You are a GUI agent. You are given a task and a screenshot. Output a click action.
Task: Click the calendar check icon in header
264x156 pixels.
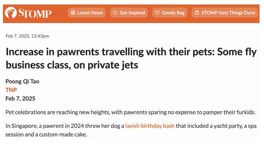coord(197,13)
